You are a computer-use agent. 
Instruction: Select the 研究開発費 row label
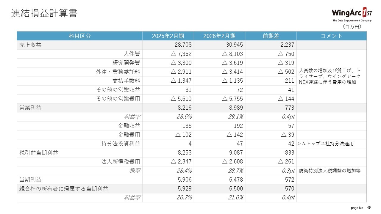(126, 63)
